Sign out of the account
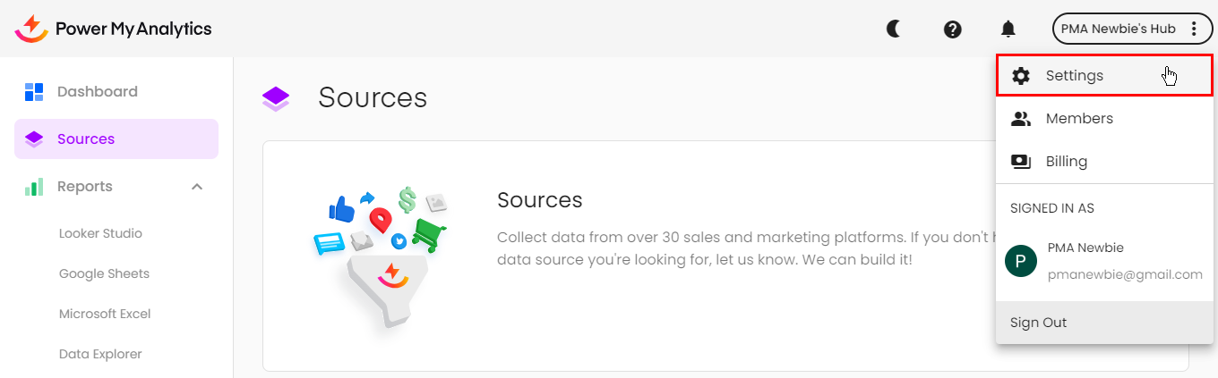The height and width of the screenshot is (378, 1218). (x=1039, y=323)
